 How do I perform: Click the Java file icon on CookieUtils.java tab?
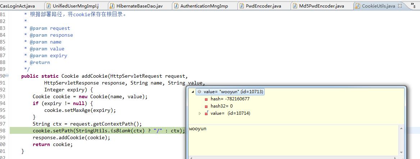point(357,6)
